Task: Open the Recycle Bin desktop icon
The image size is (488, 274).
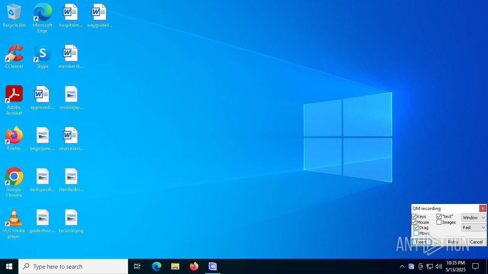Action: 14,16
